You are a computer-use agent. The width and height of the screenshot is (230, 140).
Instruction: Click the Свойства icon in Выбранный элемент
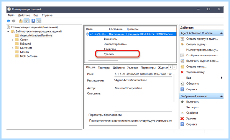[182, 113]
